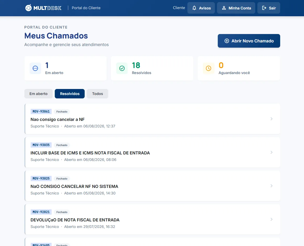Image resolution: width=304 pixels, height=246 pixels.
Task: Click ticket ID MOV-93035
Action: (x=41, y=145)
